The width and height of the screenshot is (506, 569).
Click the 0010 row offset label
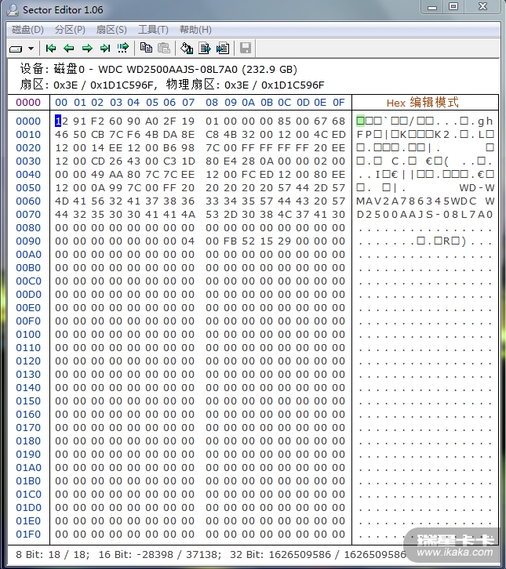[28, 135]
